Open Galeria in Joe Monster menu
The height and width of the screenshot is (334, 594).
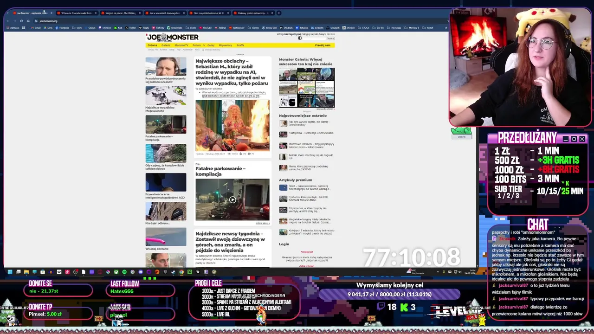click(x=166, y=45)
